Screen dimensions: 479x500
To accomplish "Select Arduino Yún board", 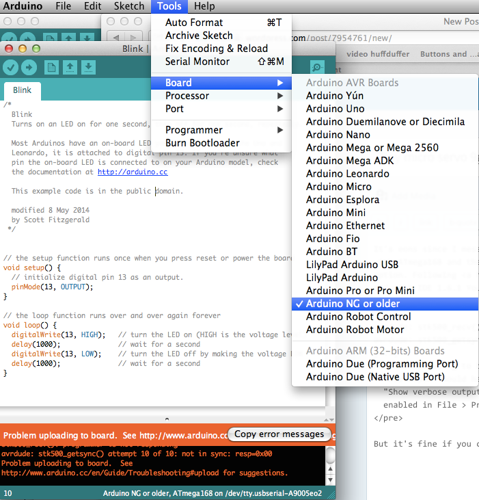I will click(x=385, y=96).
